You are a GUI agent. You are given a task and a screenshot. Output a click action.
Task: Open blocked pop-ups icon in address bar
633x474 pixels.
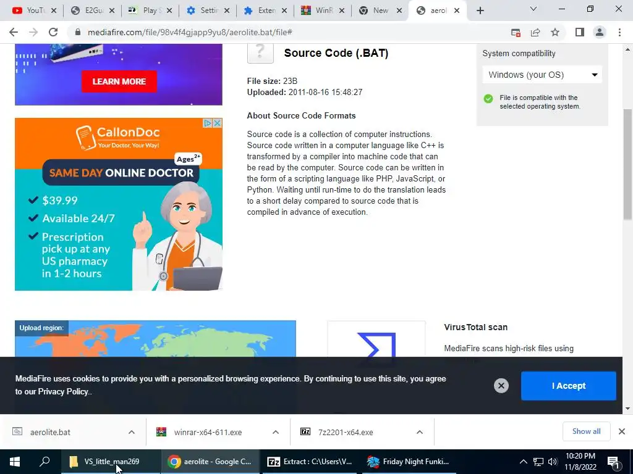coord(516,32)
